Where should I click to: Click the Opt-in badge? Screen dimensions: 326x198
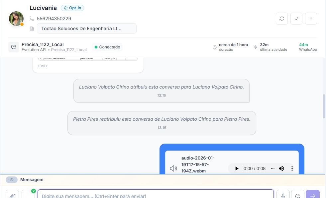[72, 8]
